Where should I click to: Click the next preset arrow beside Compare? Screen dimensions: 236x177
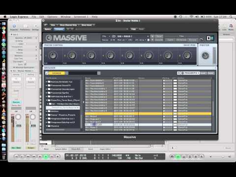point(72,29)
